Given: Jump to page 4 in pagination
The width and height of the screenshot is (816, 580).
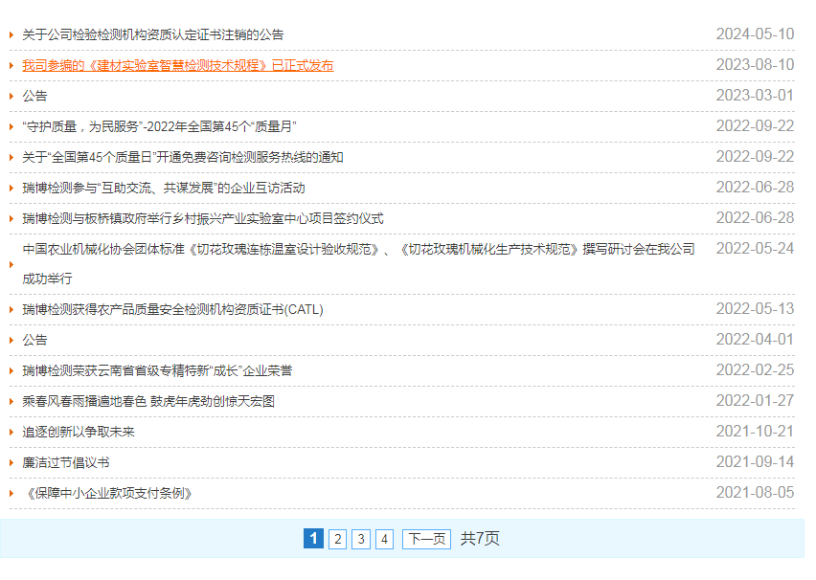Looking at the screenshot, I should pos(384,539).
